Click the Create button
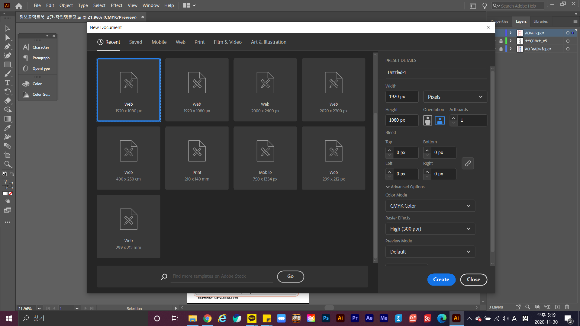Screen dimensions: 580x326 click(x=441, y=280)
